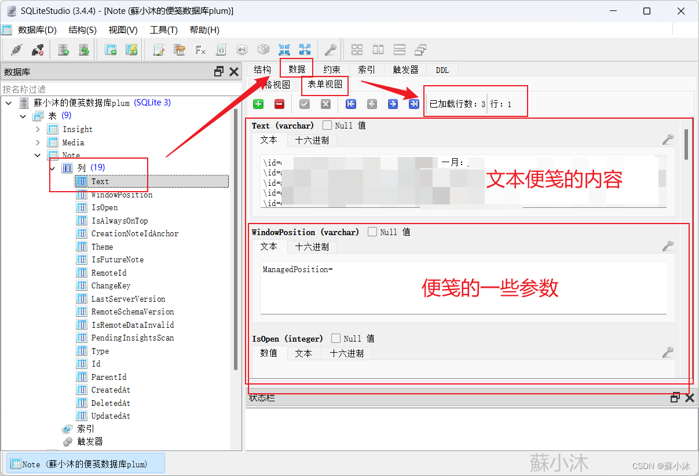Screen dimensions: 699x476
Task: Open the 帮助(H) menu
Action: click(204, 30)
